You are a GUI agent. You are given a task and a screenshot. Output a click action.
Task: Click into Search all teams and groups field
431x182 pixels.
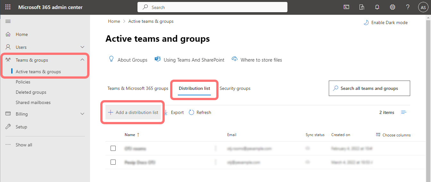click(369, 88)
